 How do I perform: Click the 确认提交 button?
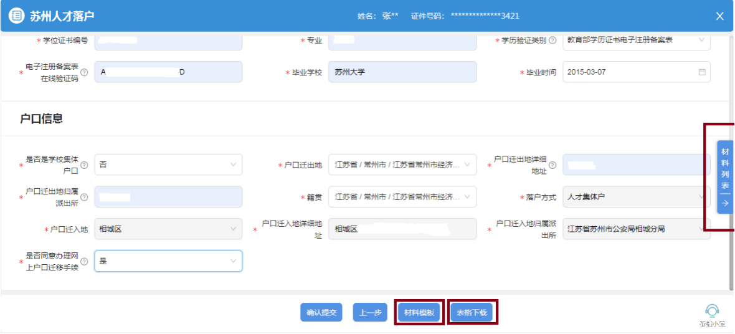(x=321, y=313)
